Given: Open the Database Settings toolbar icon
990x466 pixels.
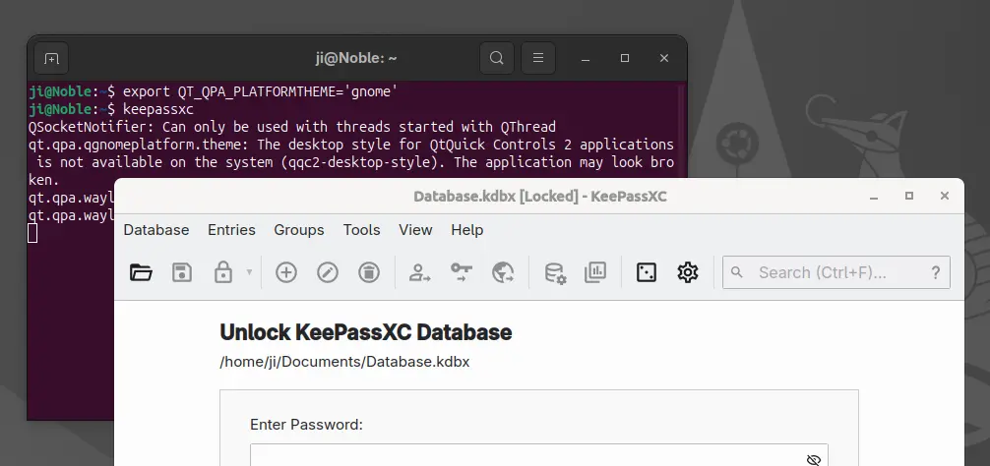Looking at the screenshot, I should (555, 272).
